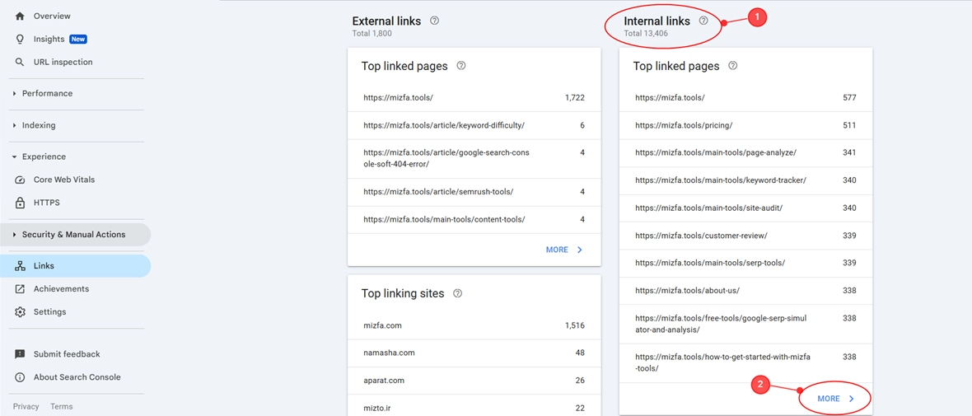
Task: Click the Achievements icon in sidebar
Action: 20,289
